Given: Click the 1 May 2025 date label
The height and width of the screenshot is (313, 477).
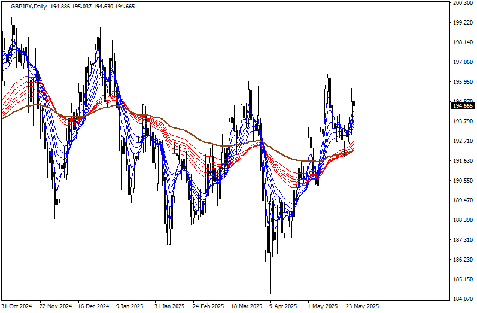Looking at the screenshot, I should click(323, 306).
